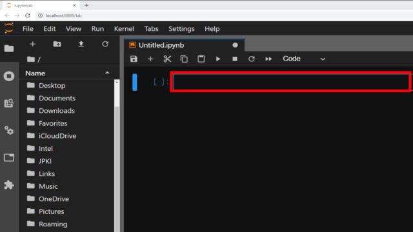Sort files by the Name column header

(x=35, y=73)
